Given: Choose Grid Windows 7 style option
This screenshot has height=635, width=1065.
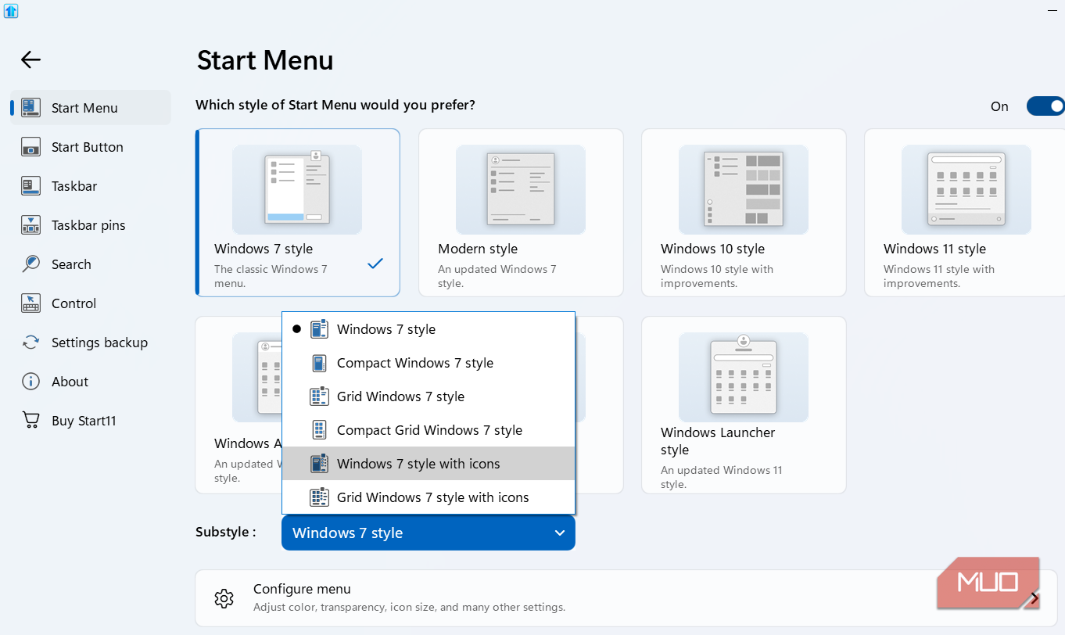Looking at the screenshot, I should (429, 396).
